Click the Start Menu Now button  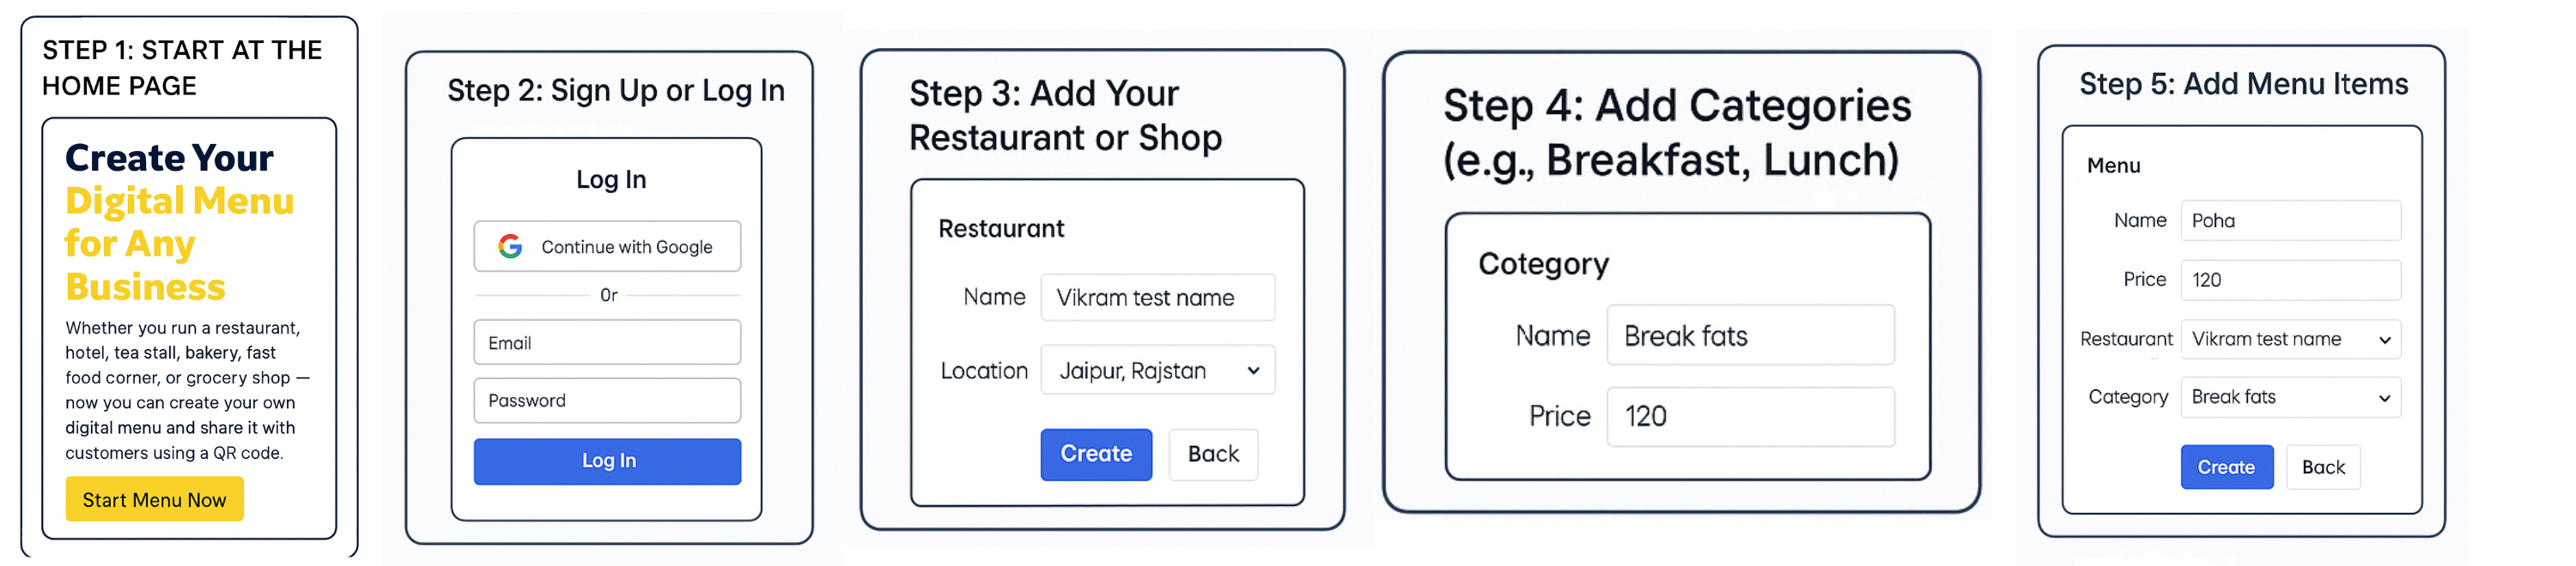155,499
